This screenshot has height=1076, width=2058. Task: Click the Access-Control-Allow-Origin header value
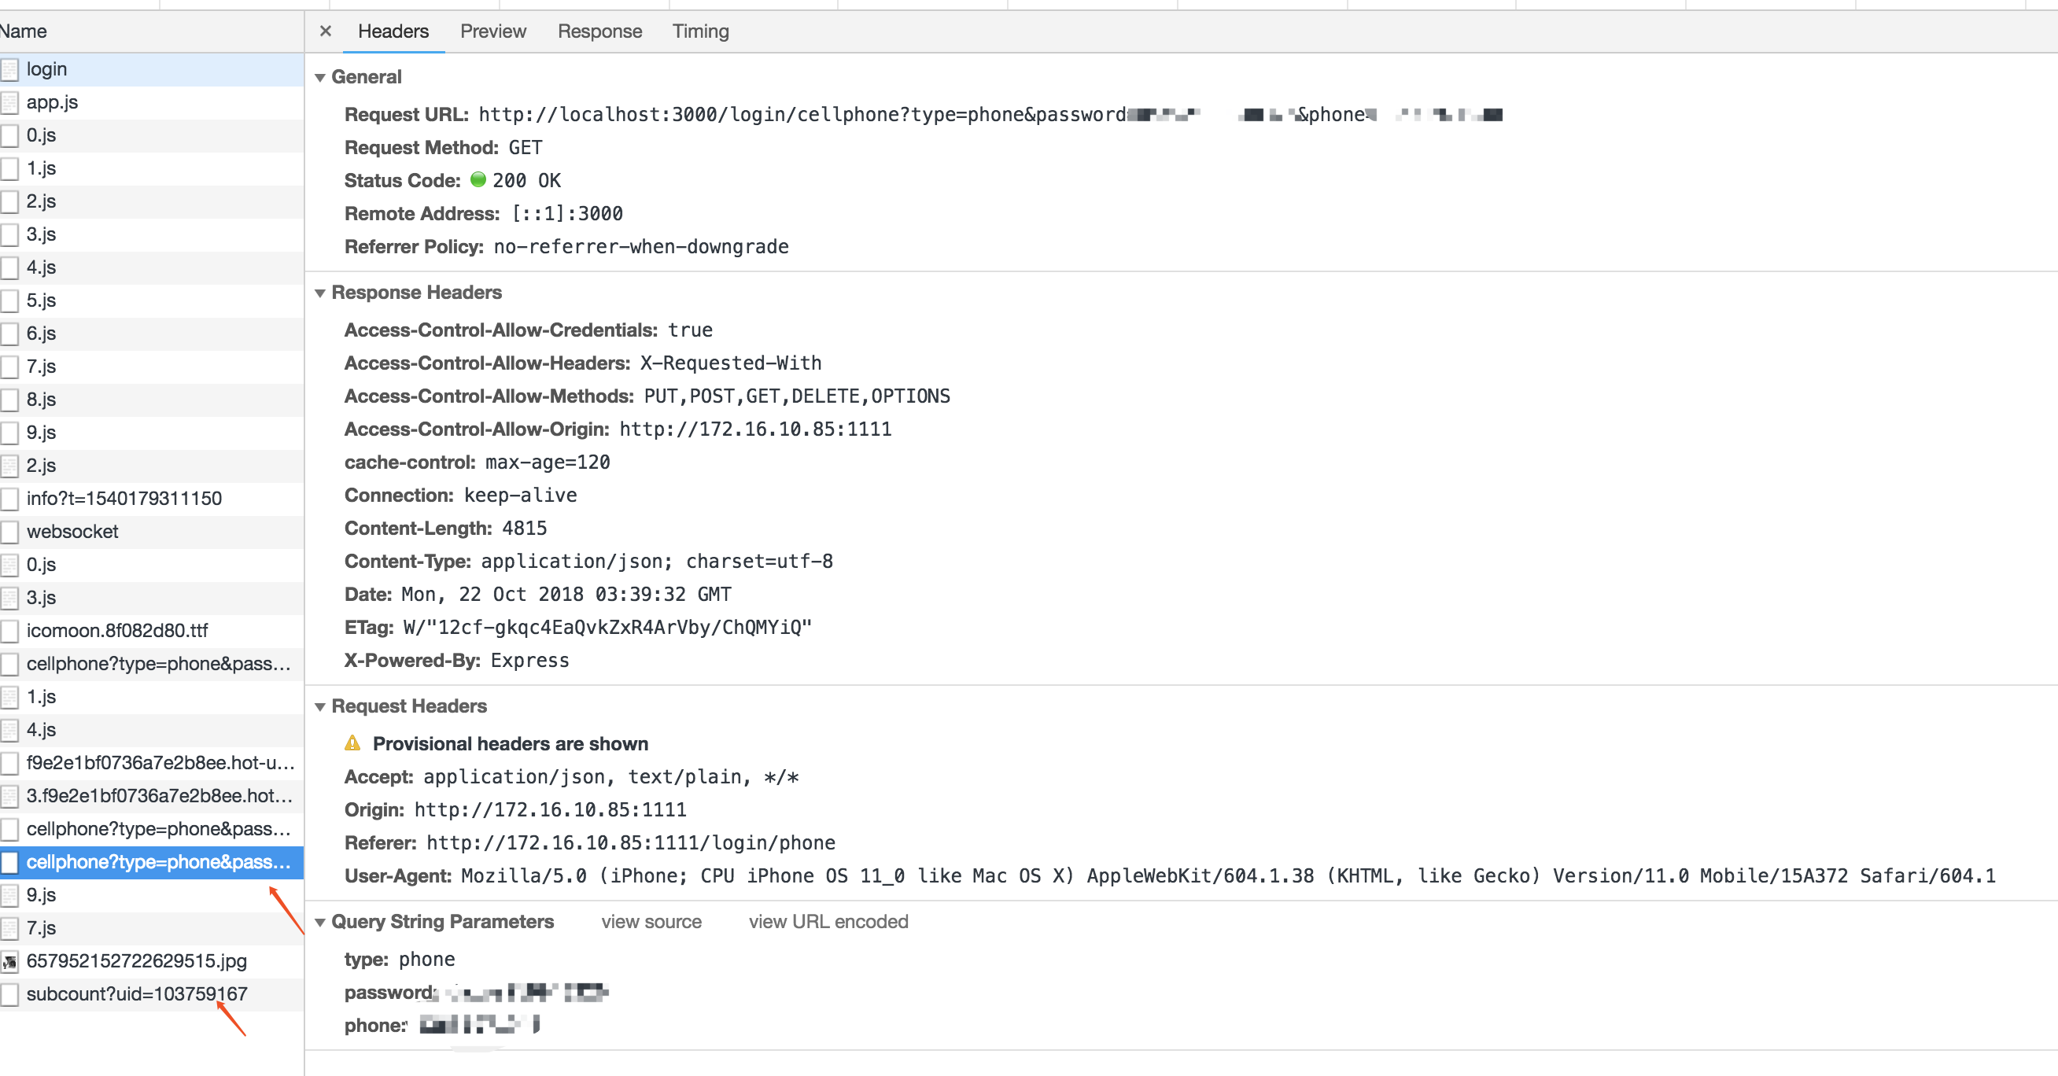pos(755,429)
